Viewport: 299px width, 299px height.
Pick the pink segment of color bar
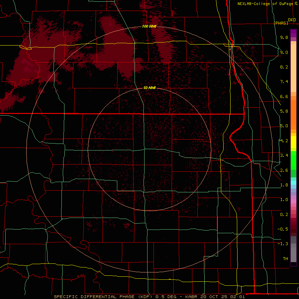[x=293, y=201]
